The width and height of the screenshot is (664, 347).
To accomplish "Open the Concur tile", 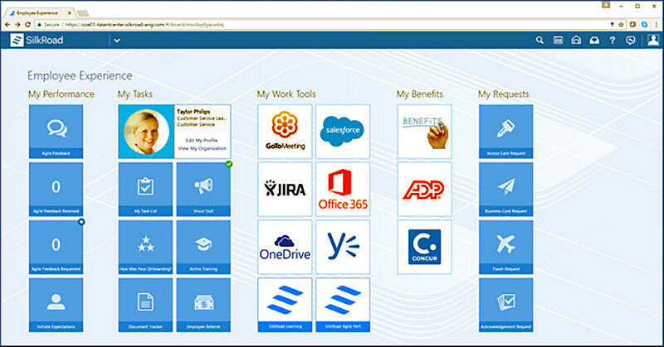I will coord(424,247).
